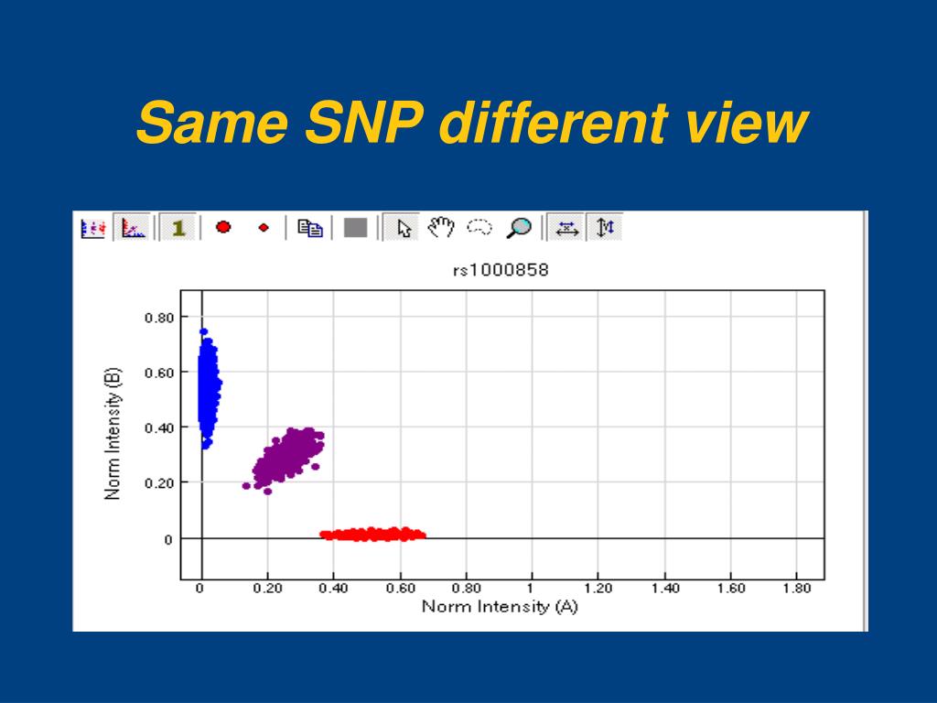
Task: Click the copy plot to clipboard icon
Action: click(x=310, y=228)
